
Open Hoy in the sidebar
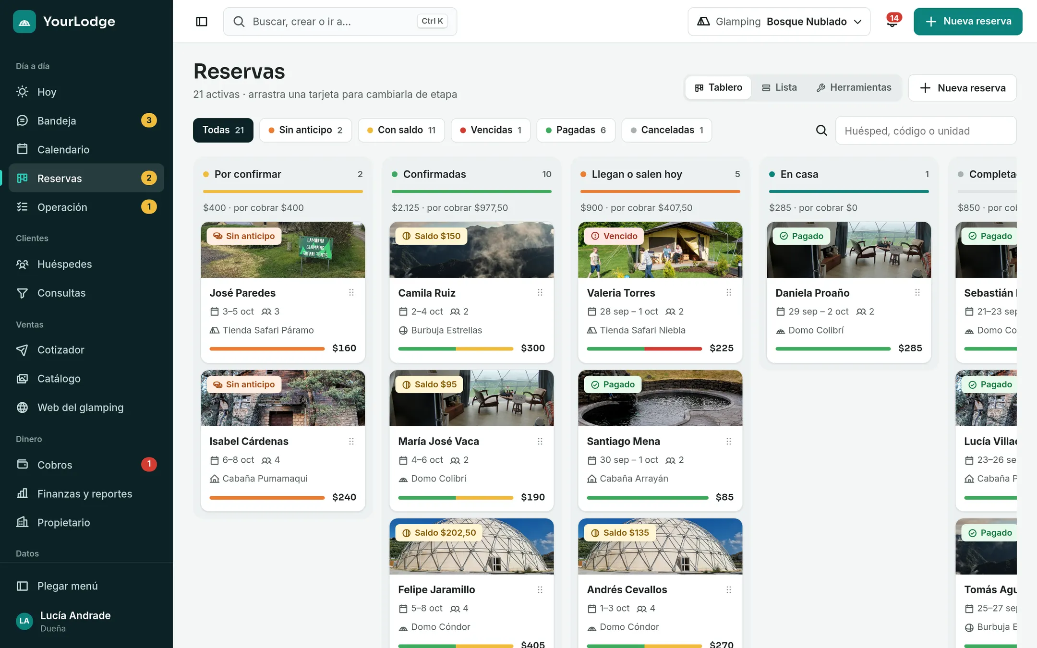[x=86, y=92]
